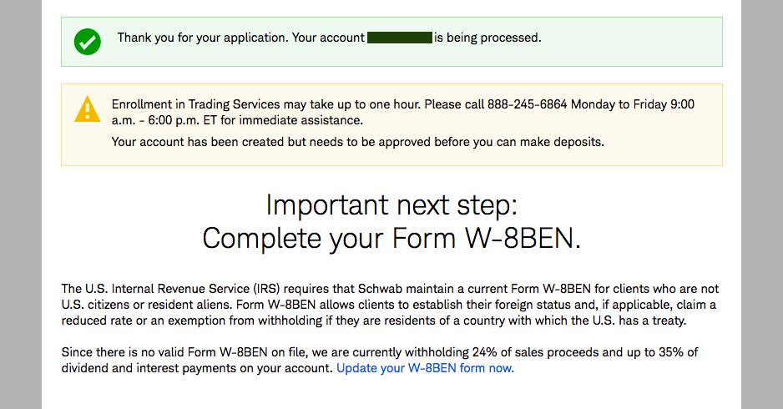Click the Important next step heading

391,204
